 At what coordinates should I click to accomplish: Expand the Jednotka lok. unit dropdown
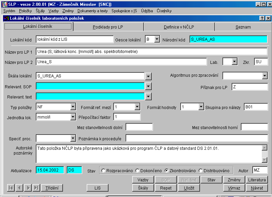pos(73,117)
